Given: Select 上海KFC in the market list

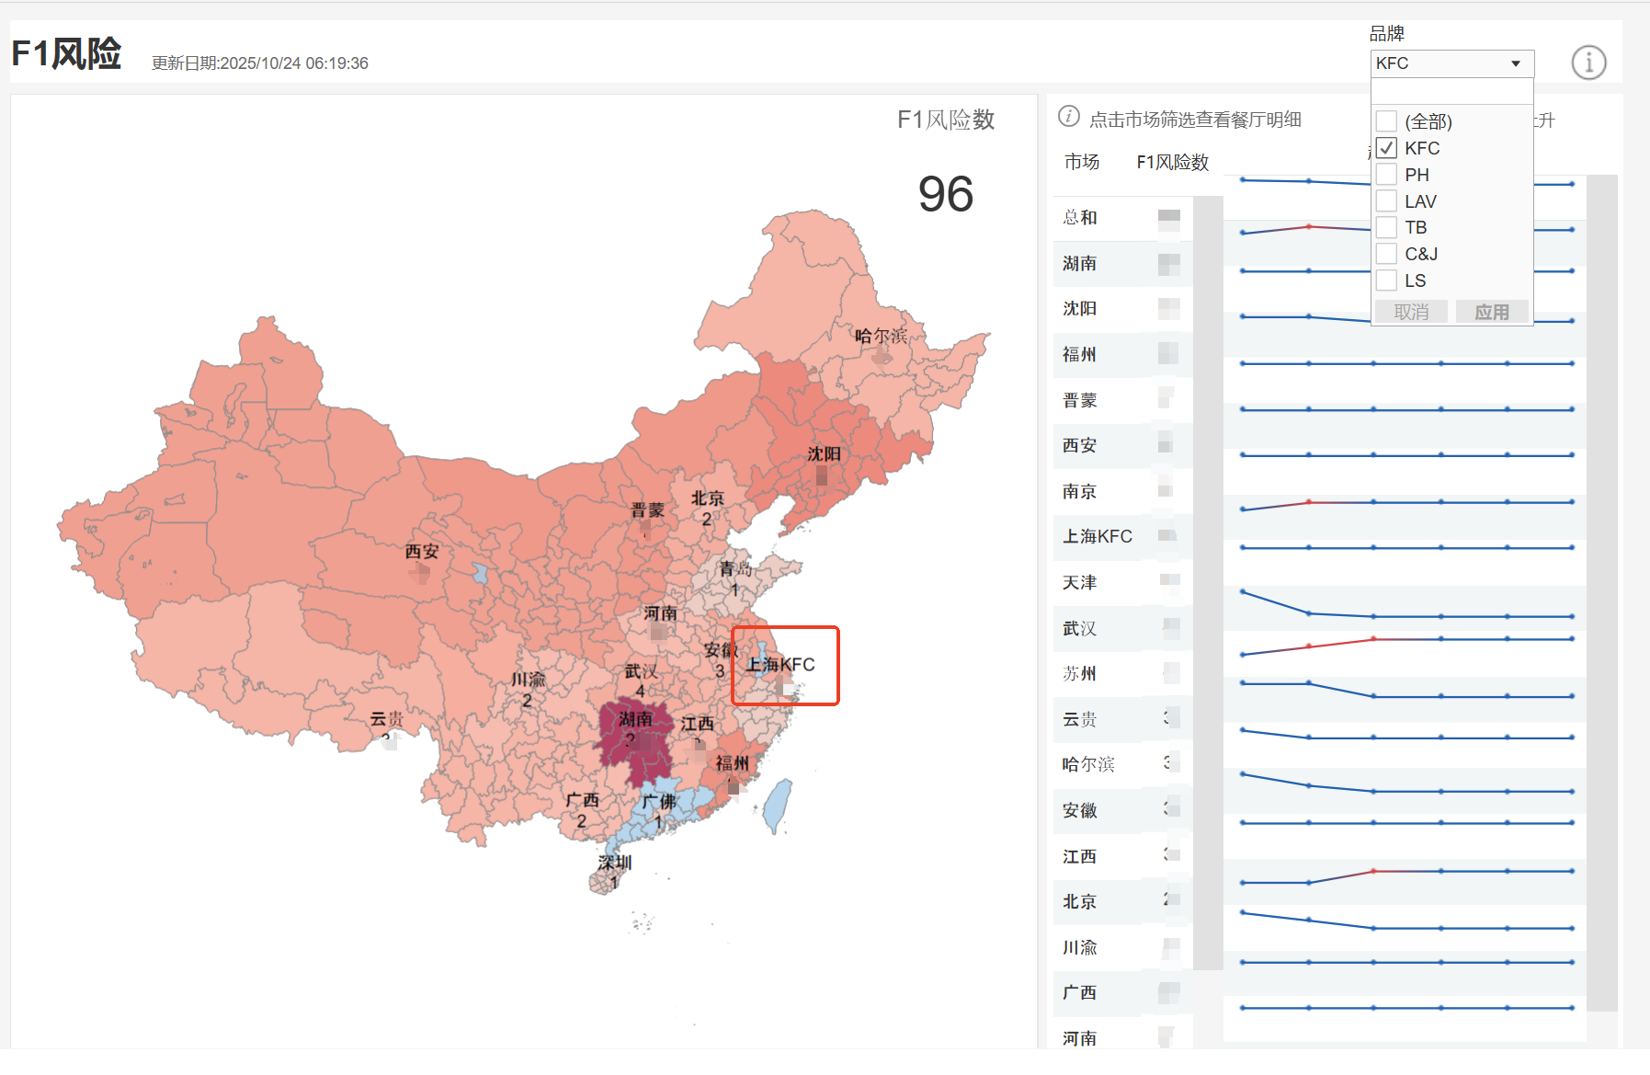Looking at the screenshot, I should tap(1097, 537).
